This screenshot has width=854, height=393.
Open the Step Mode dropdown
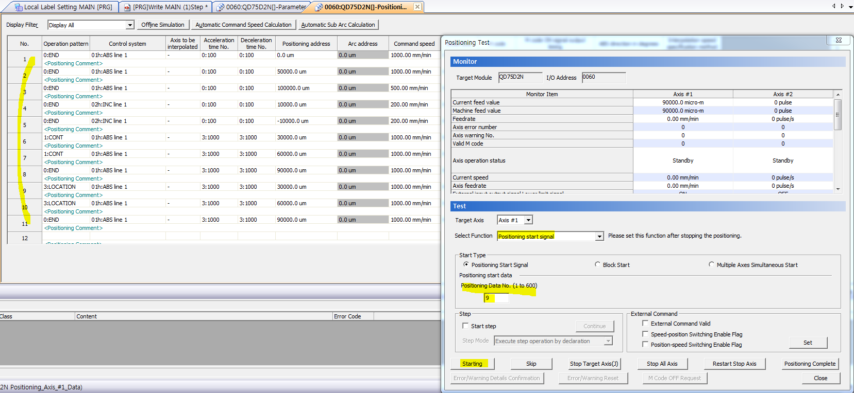tap(609, 341)
